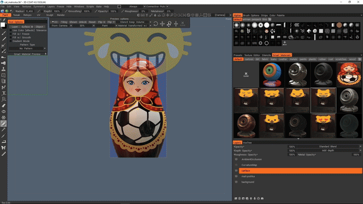This screenshot has height=204, width=363.
Task: Enable Fill w/ Smooth checkbox
Action: [10, 37]
